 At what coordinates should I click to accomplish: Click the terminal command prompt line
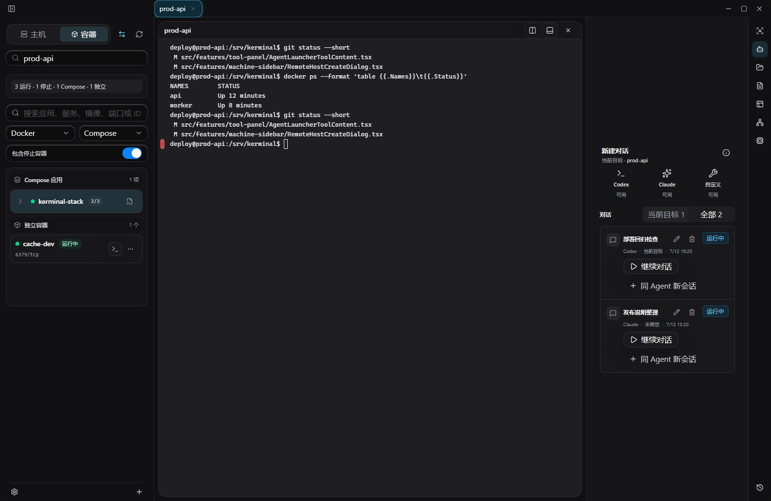click(x=229, y=144)
